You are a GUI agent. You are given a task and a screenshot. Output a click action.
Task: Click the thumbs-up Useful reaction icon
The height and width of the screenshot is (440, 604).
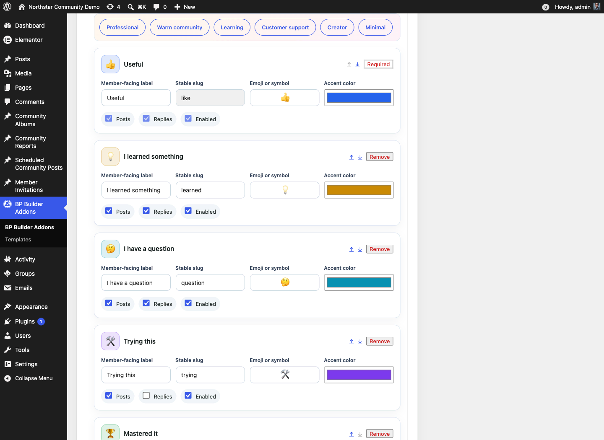coord(110,64)
